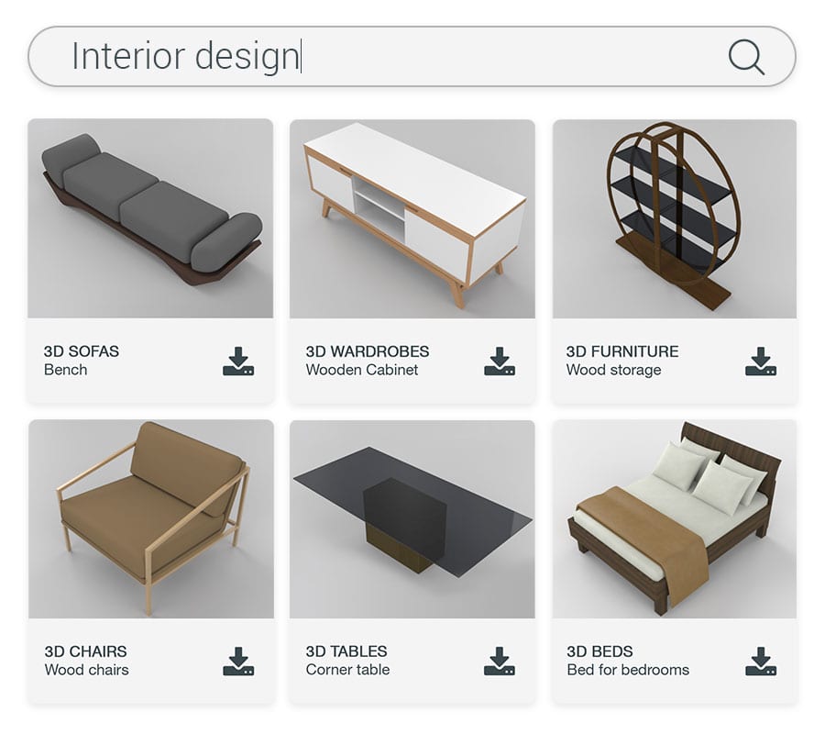Viewport: 825px width, 734px height.
Task: Select the 3D FURNITURE category title
Action: pyautogui.click(x=622, y=351)
